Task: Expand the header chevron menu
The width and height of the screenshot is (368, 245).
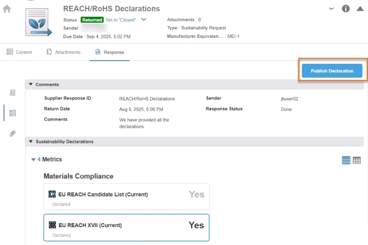Action: click(332, 9)
